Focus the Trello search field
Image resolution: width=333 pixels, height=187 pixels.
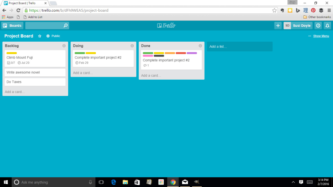(x=47, y=25)
